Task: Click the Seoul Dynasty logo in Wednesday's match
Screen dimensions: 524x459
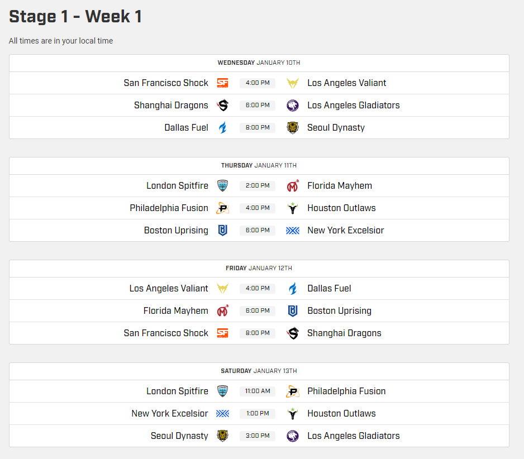Action: click(293, 128)
